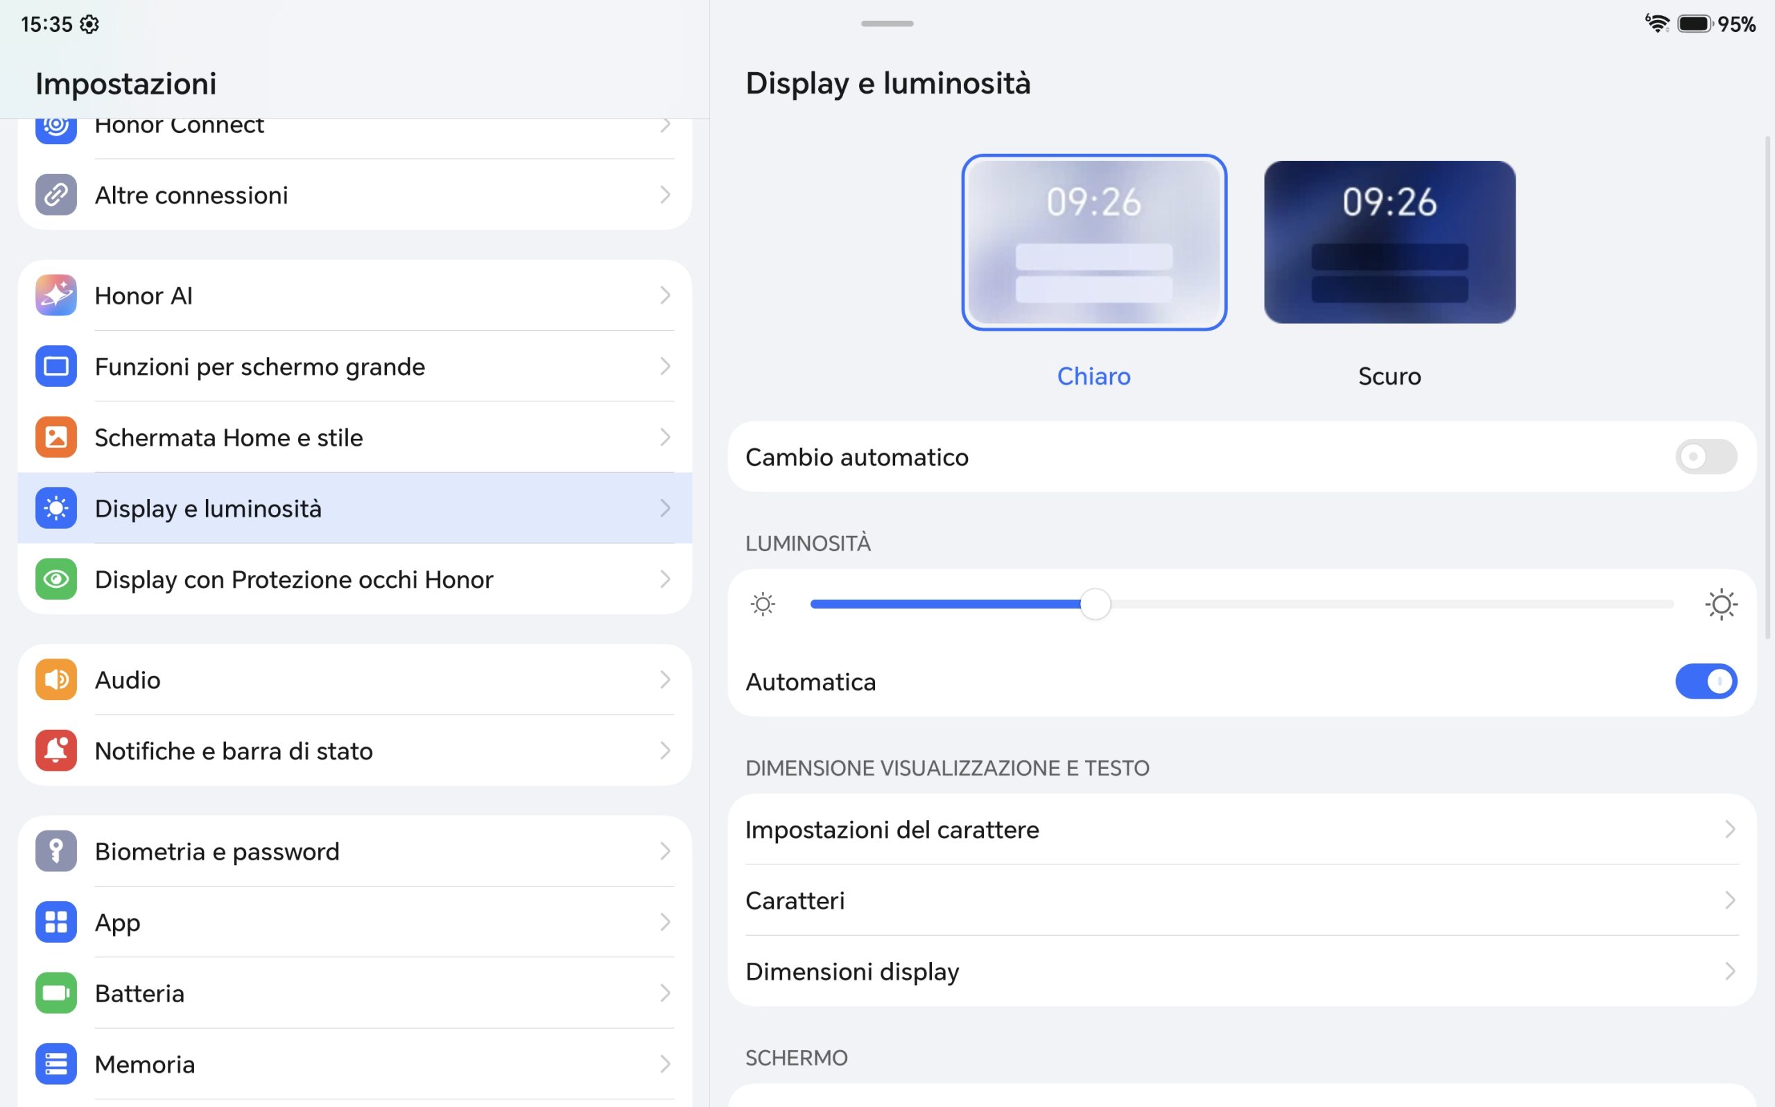Image resolution: width=1775 pixels, height=1107 pixels.
Task: Tap the orange Schermata Home e stile icon
Action: (x=55, y=437)
